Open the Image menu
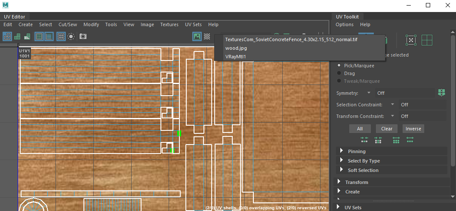Viewport: 456px width, 211px height. tap(148, 24)
